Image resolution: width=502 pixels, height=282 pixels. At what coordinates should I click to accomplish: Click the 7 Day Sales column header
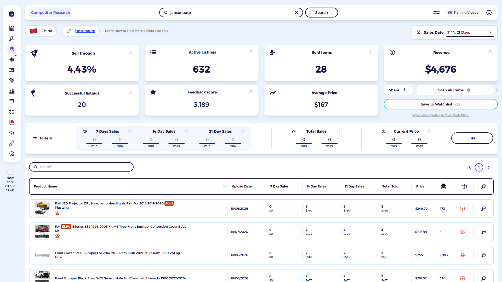click(279, 186)
